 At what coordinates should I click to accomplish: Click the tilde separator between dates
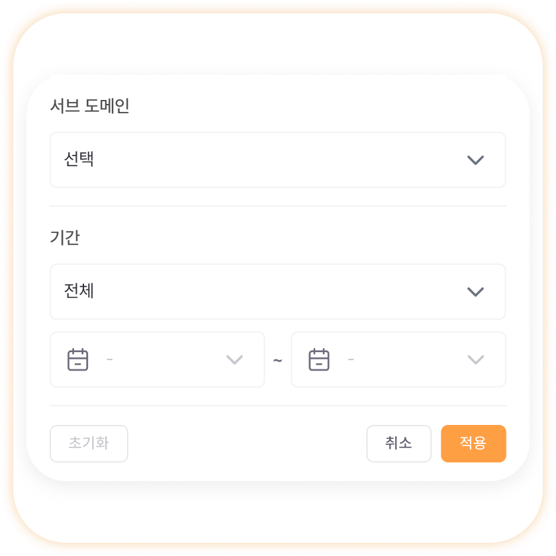click(x=277, y=361)
